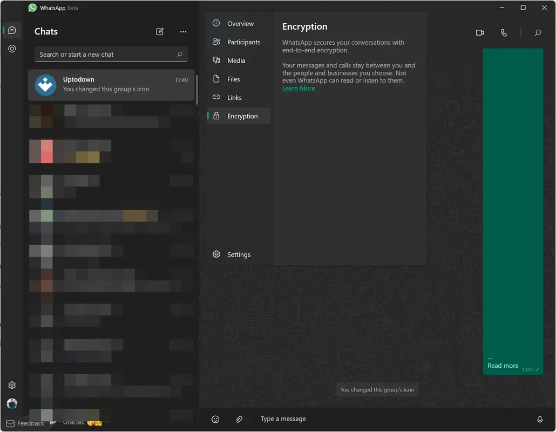556x432 pixels.
Task: Switch to the Participants tab
Action: (x=238, y=42)
